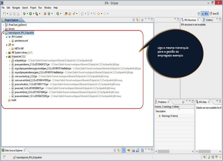Click the Debug bug icon in toolbar

click(24, 14)
